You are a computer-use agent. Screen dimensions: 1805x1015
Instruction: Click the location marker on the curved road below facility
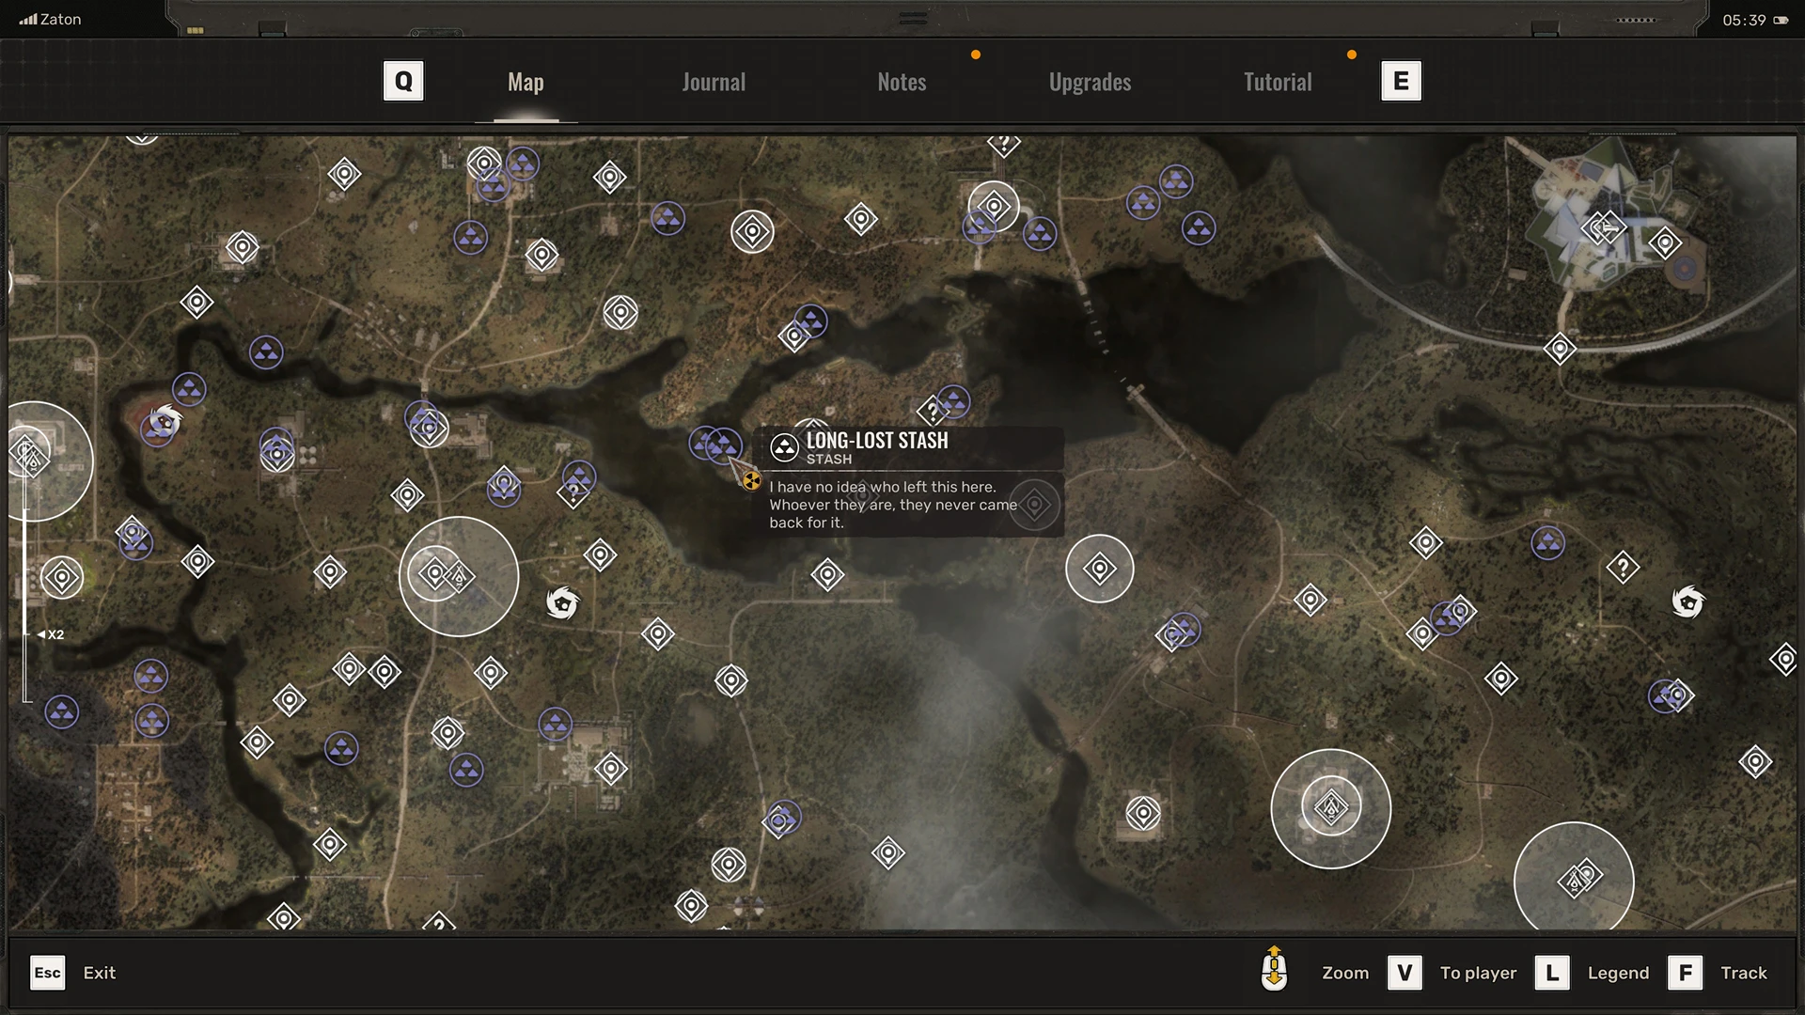(1560, 350)
